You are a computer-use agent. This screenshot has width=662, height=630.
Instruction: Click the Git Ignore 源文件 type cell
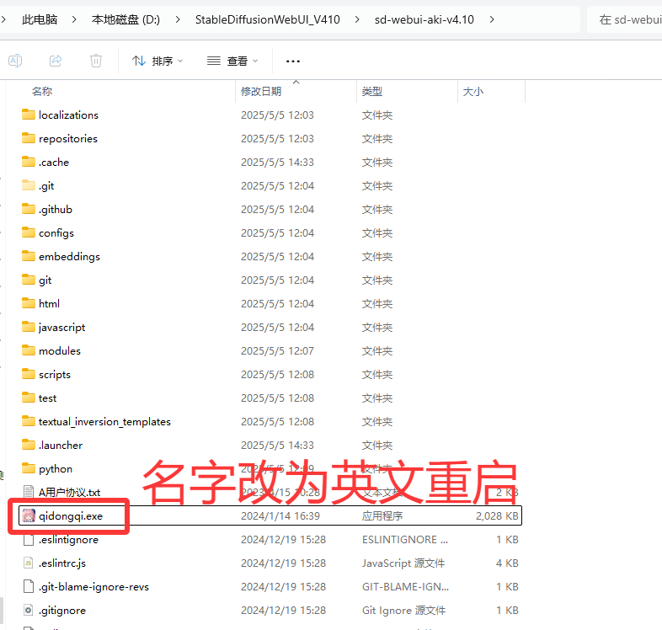tap(403, 611)
